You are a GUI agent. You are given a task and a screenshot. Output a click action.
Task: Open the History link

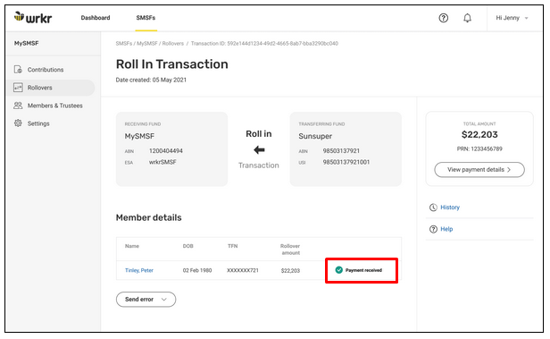[x=450, y=208]
